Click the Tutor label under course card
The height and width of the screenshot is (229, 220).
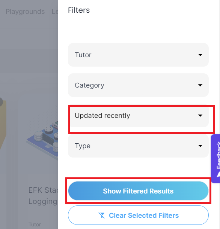(x=35, y=225)
